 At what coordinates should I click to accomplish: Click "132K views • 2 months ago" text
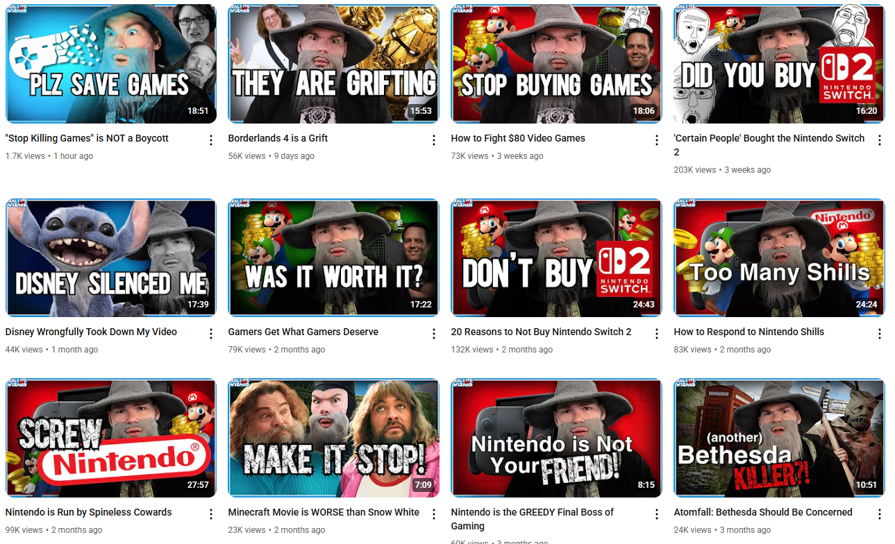pos(502,350)
